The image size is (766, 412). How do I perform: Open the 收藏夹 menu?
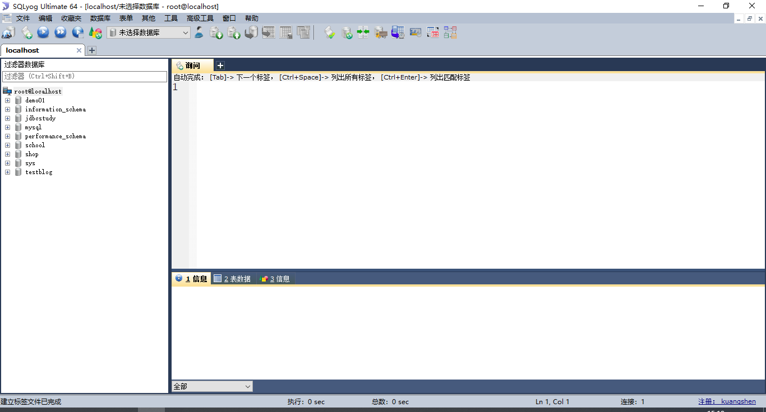coord(71,18)
